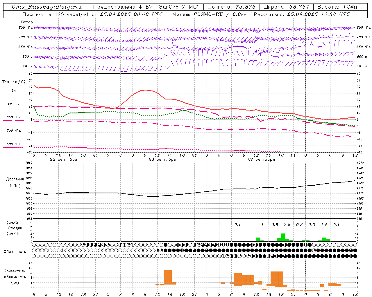Screen dimensions: 372x297
Task: Click the '850 гПа' temperature legend entry
Action: click(14, 117)
